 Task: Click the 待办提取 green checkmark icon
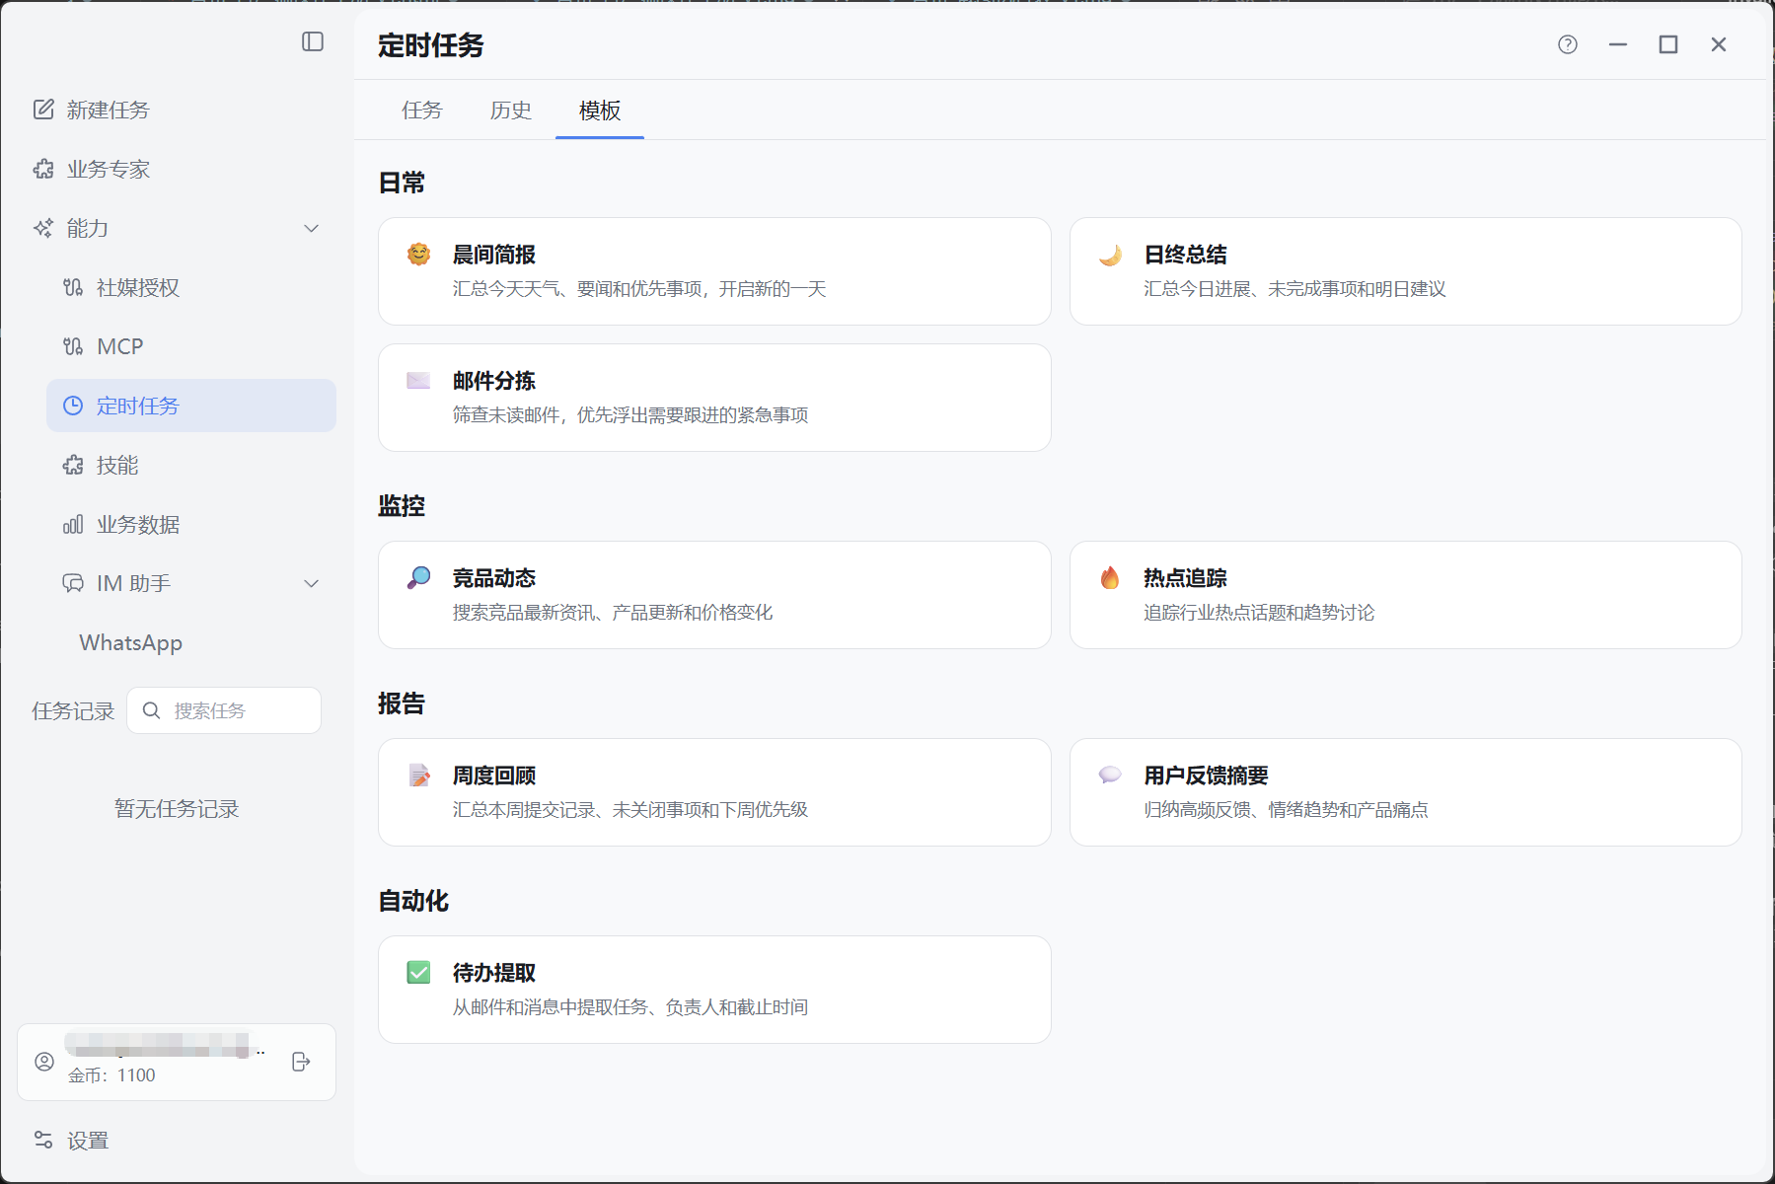point(418,973)
